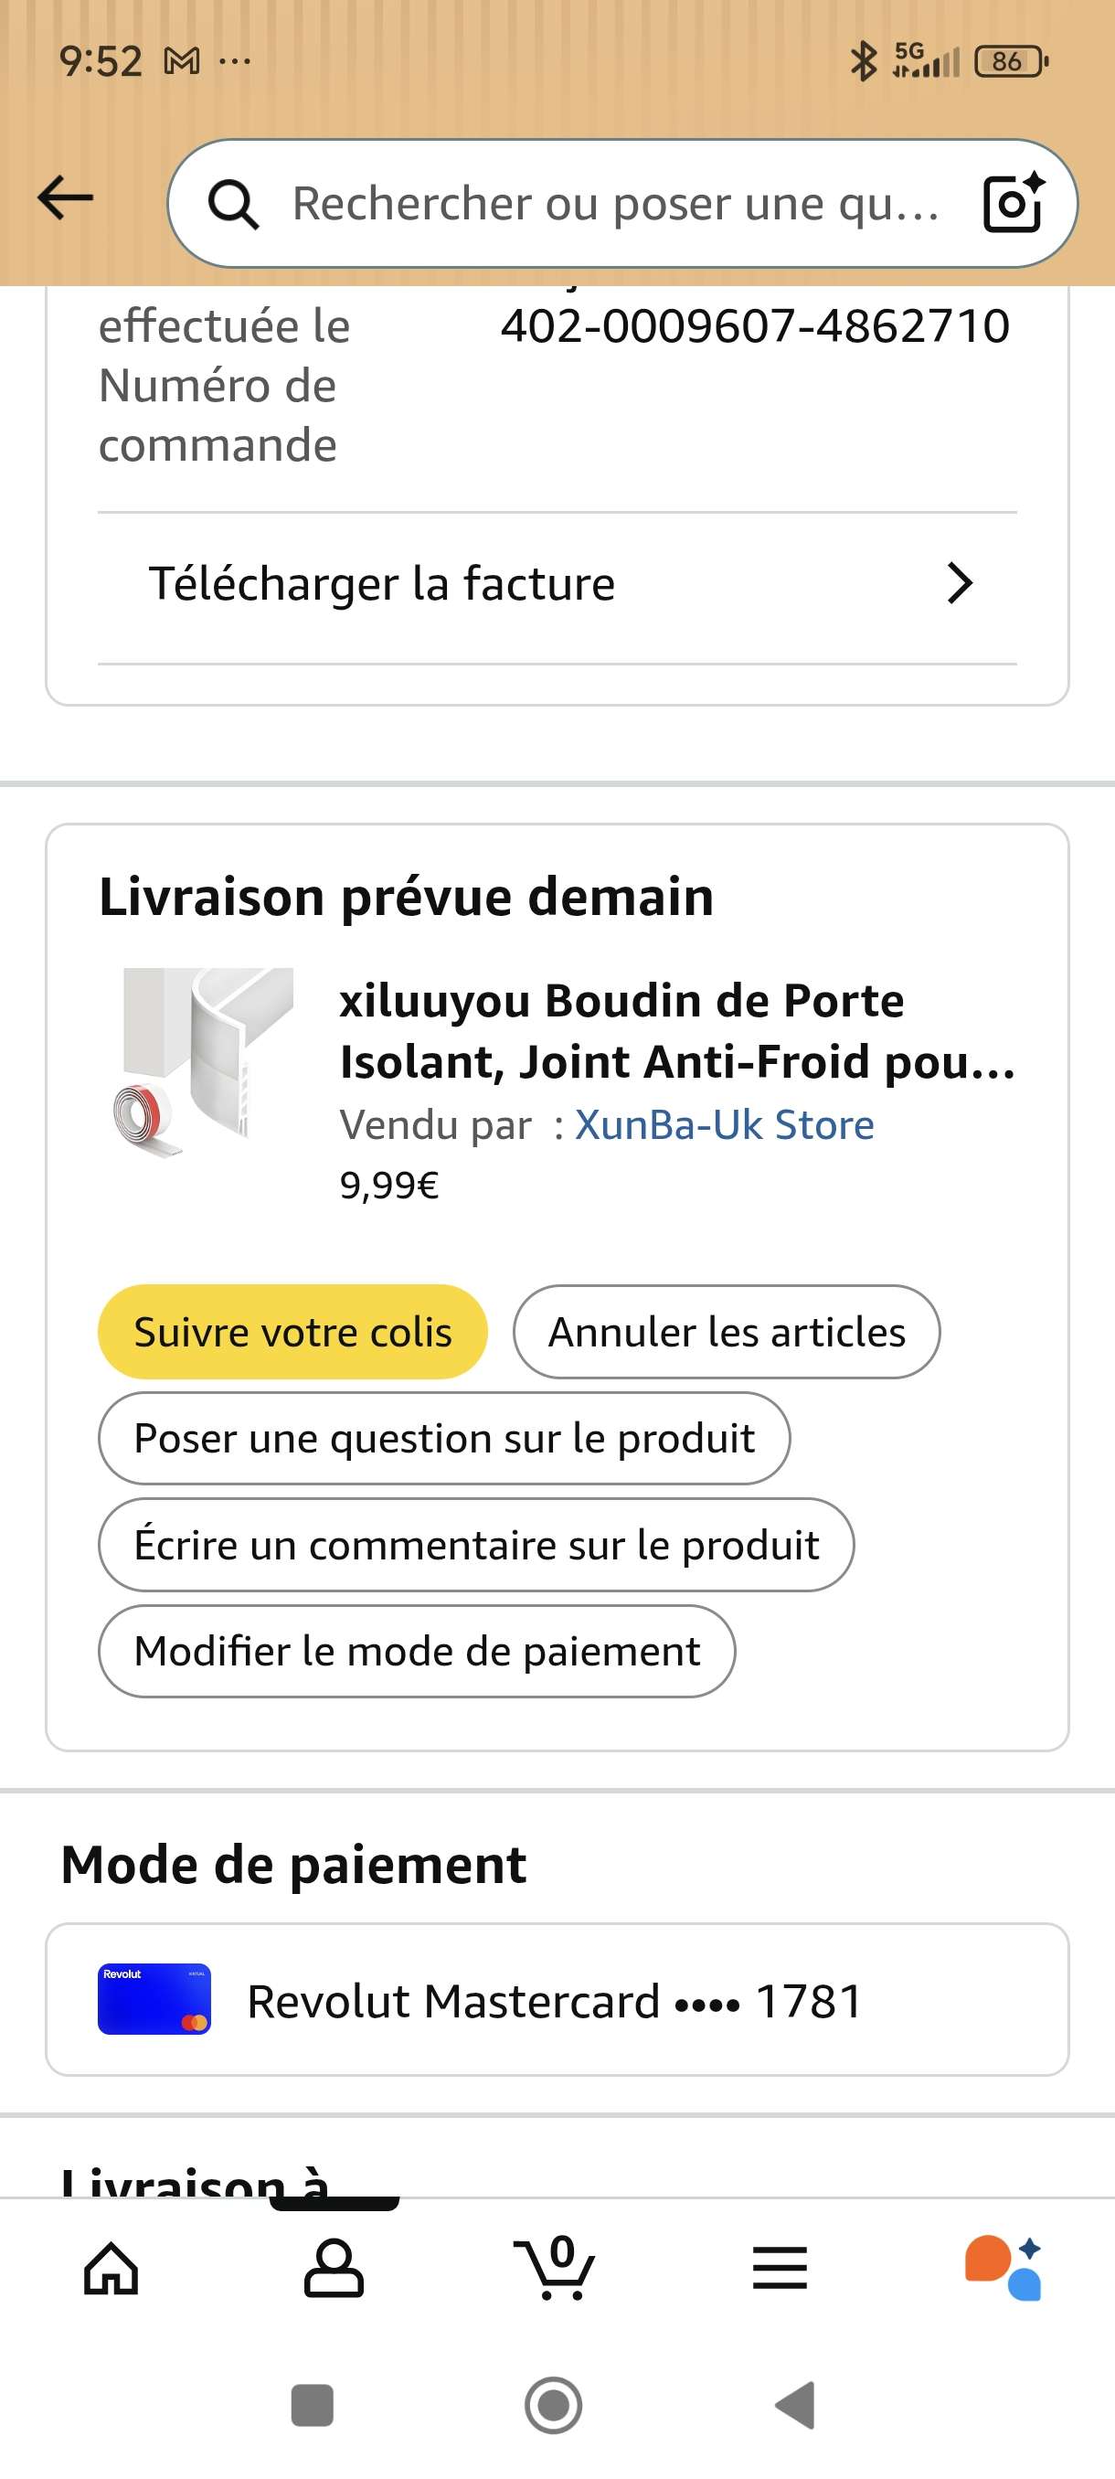
Task: Open the shopping cart icon
Action: click(556, 2269)
